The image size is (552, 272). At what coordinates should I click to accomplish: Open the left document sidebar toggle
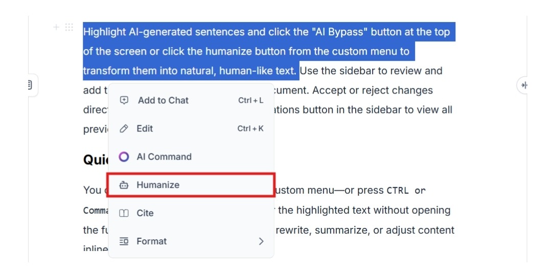point(31,85)
